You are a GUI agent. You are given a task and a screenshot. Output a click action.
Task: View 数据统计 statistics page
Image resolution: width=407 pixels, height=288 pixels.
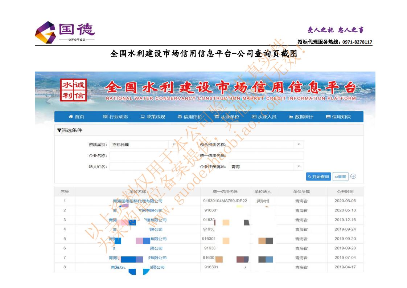click(x=301, y=117)
